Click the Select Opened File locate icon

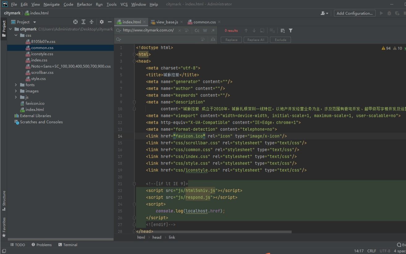[75, 22]
